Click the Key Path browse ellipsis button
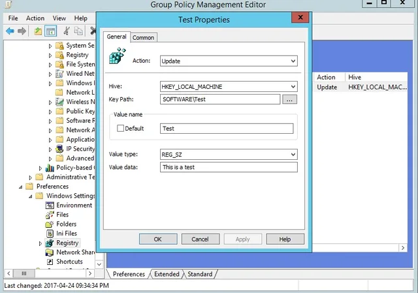The width and height of the screenshot is (418, 293). click(x=289, y=99)
